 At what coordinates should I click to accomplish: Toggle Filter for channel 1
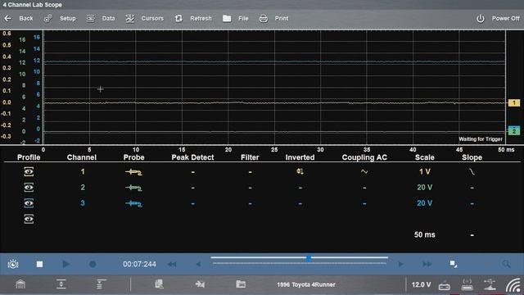coord(250,172)
